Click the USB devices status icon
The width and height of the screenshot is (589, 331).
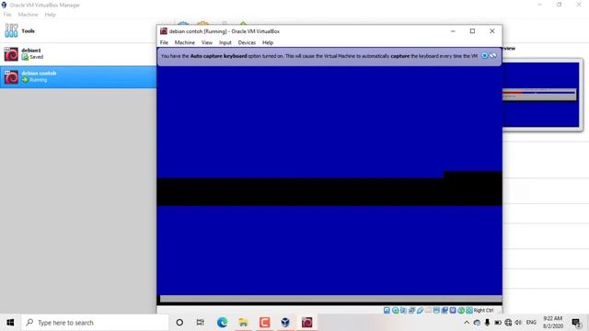tap(421, 311)
